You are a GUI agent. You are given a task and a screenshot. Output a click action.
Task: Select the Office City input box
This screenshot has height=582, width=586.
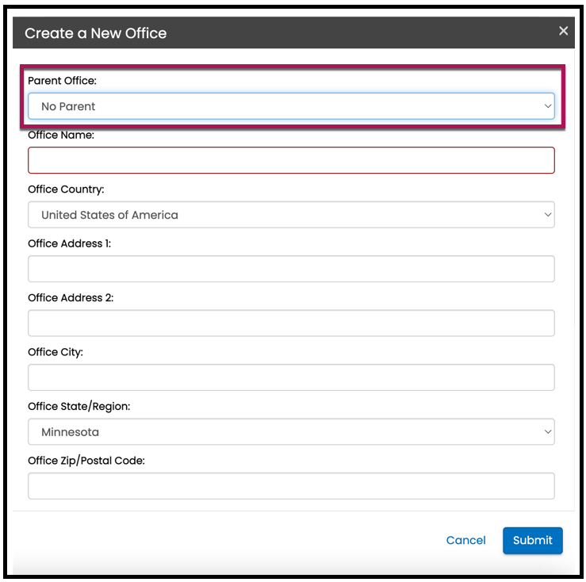(291, 377)
